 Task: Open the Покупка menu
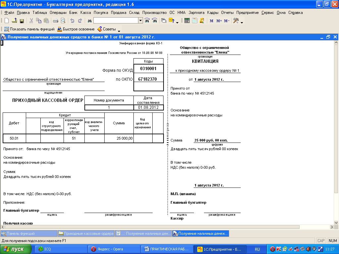tap(101, 13)
